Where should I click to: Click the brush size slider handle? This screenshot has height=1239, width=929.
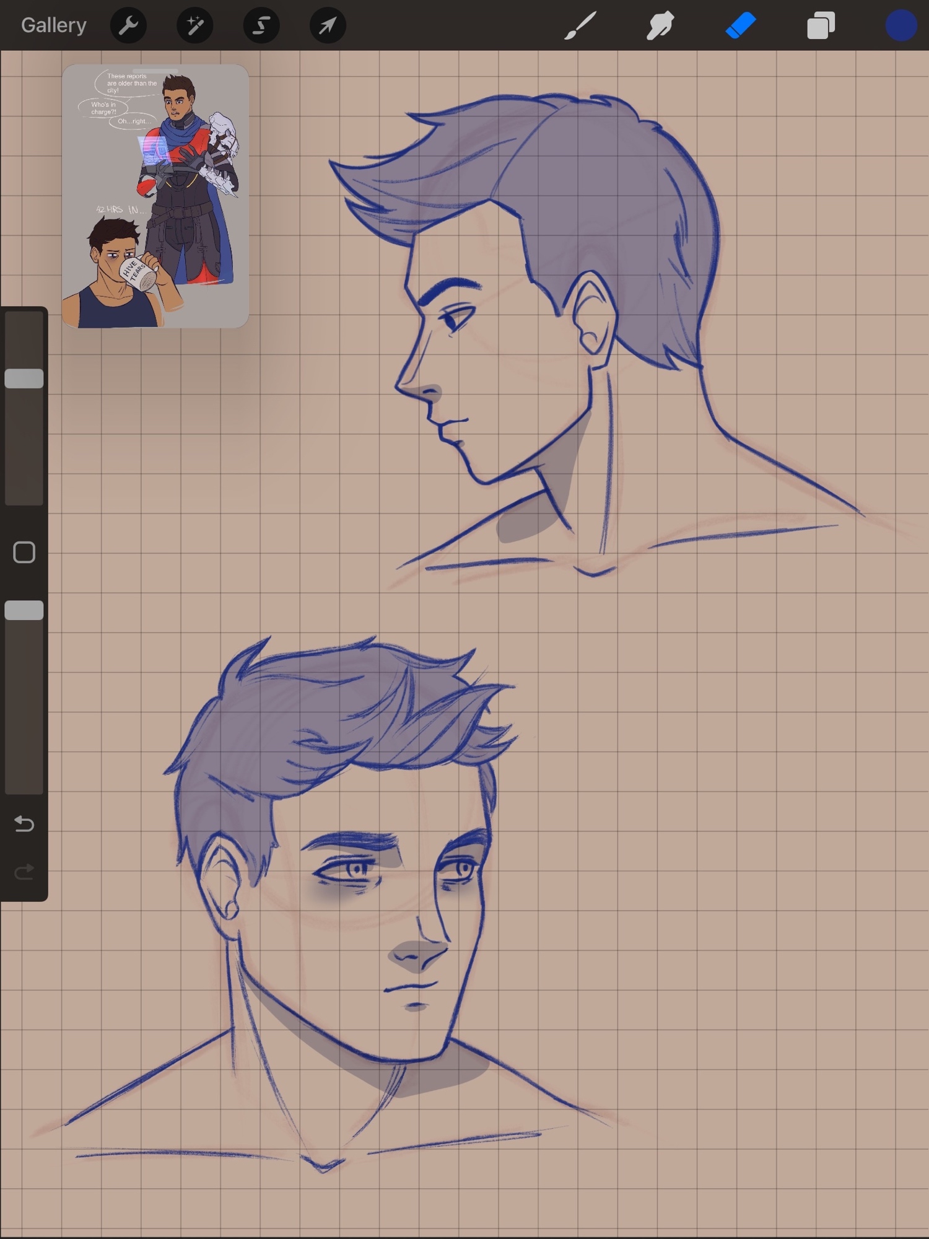click(24, 379)
